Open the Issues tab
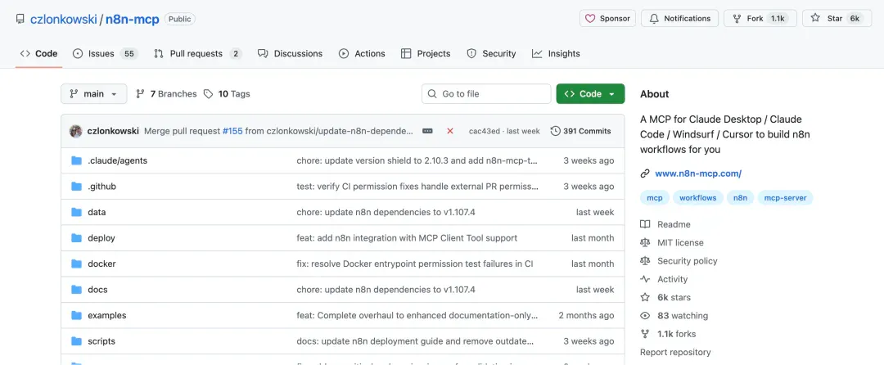The height and width of the screenshot is (365, 884). coord(106,53)
